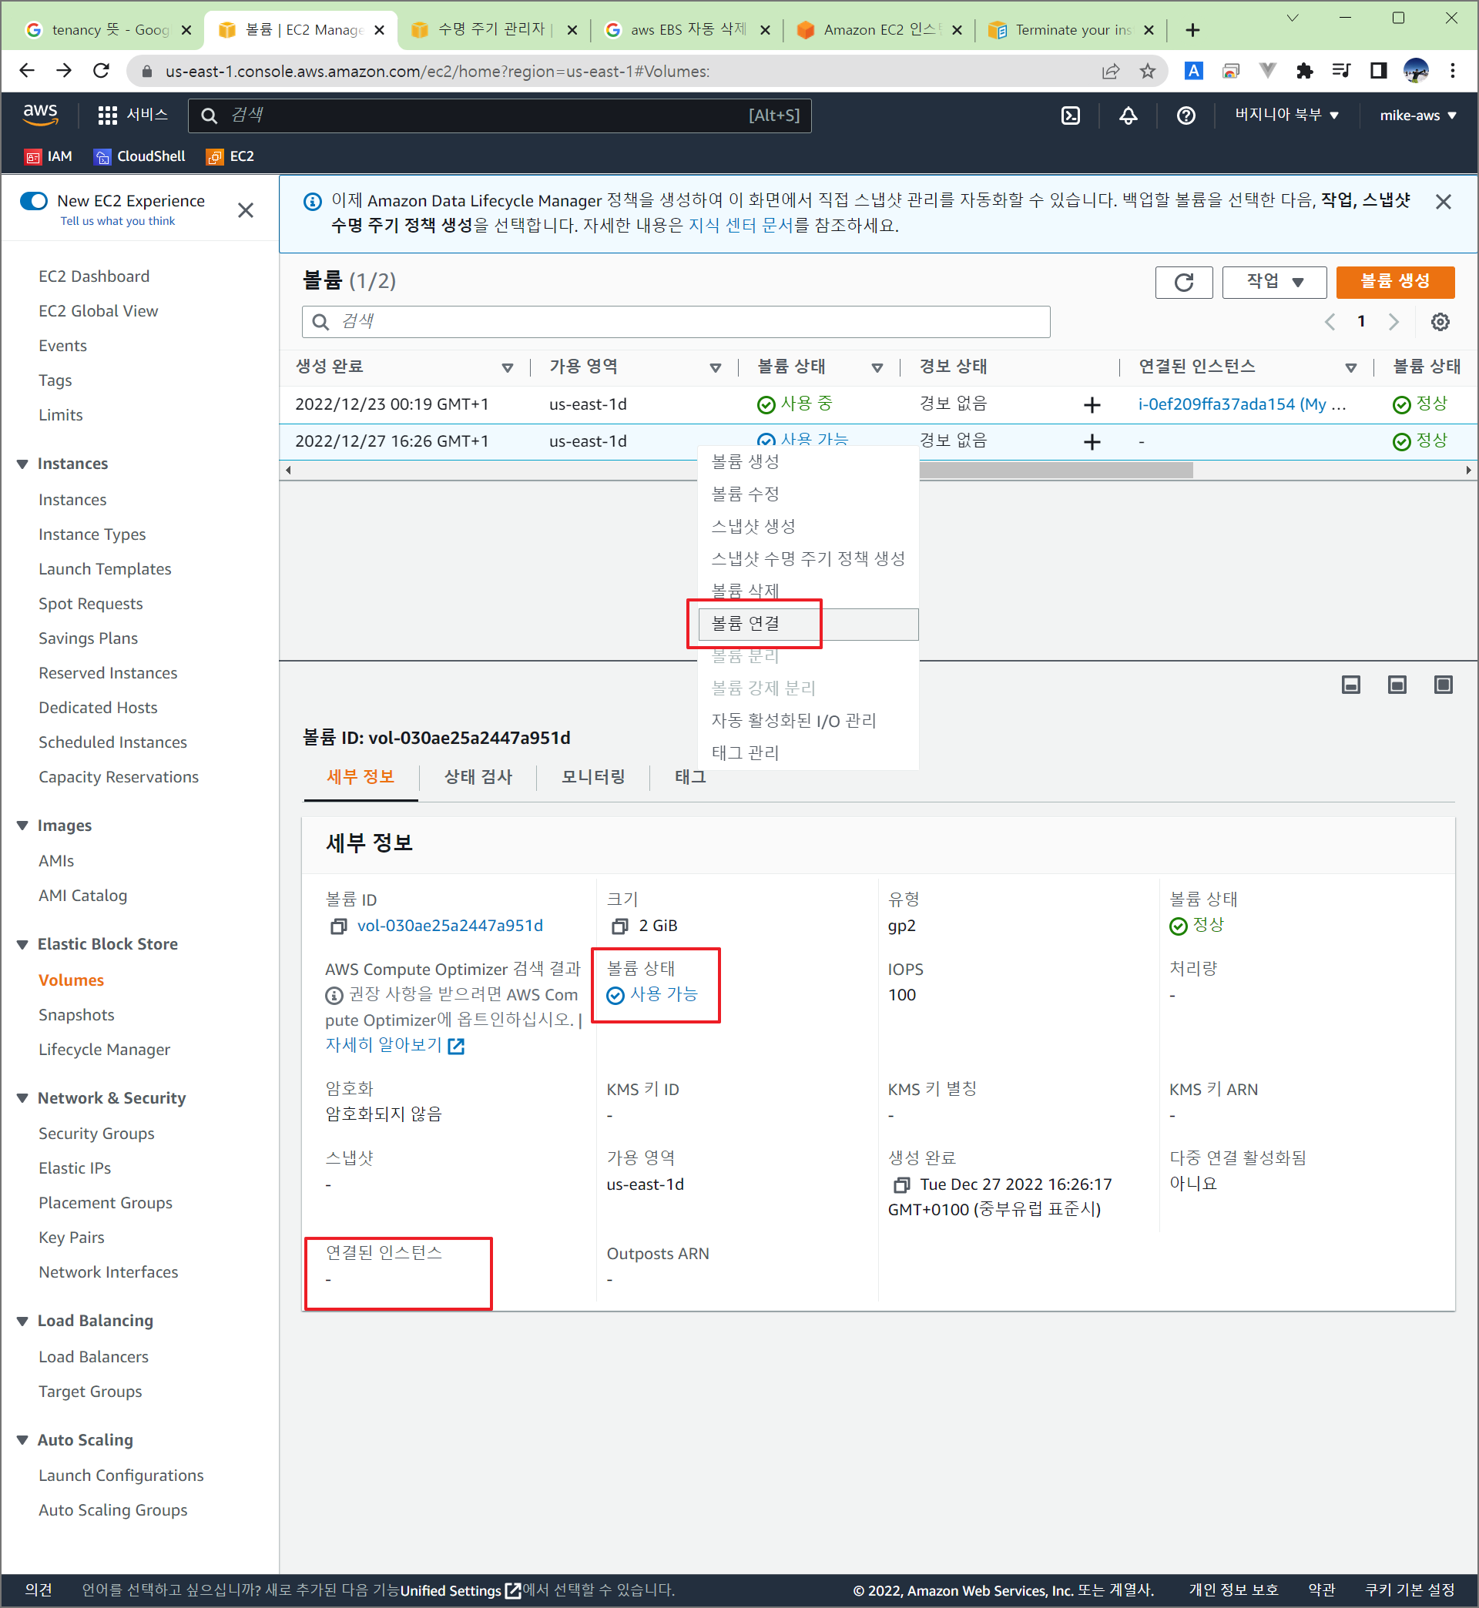Open EC2 favorite shortcut
1479x1608 pixels.
pyautogui.click(x=230, y=157)
